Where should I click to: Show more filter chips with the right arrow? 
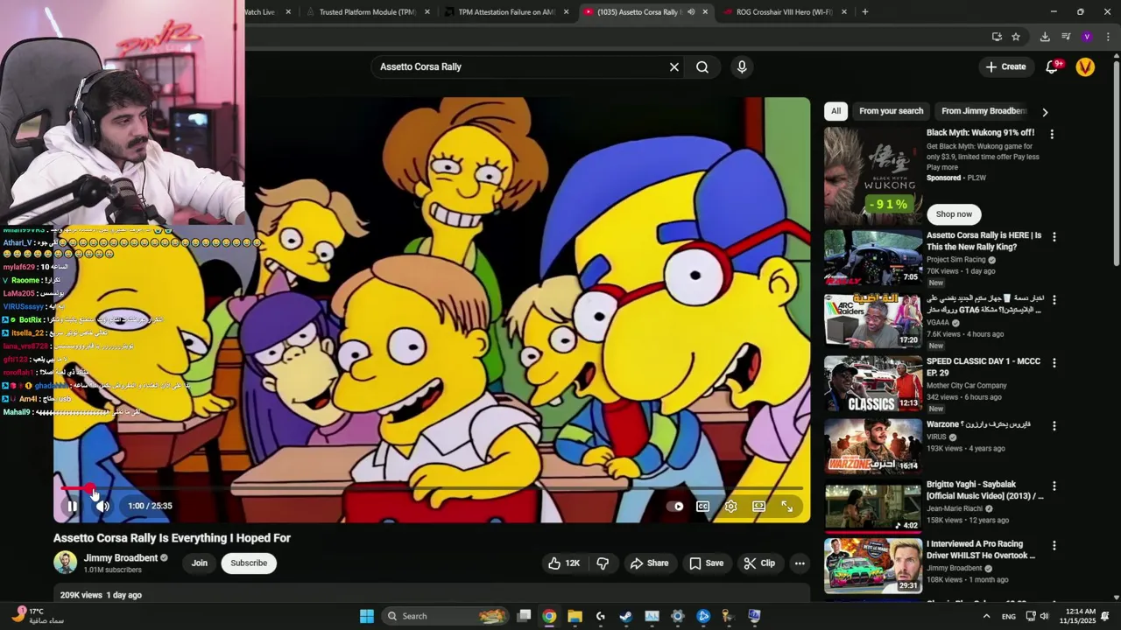click(1045, 112)
